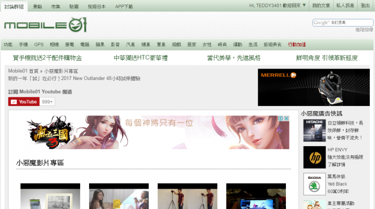375x209 pixels.
Task: Open the 機車 category menu
Action: coord(146,44)
